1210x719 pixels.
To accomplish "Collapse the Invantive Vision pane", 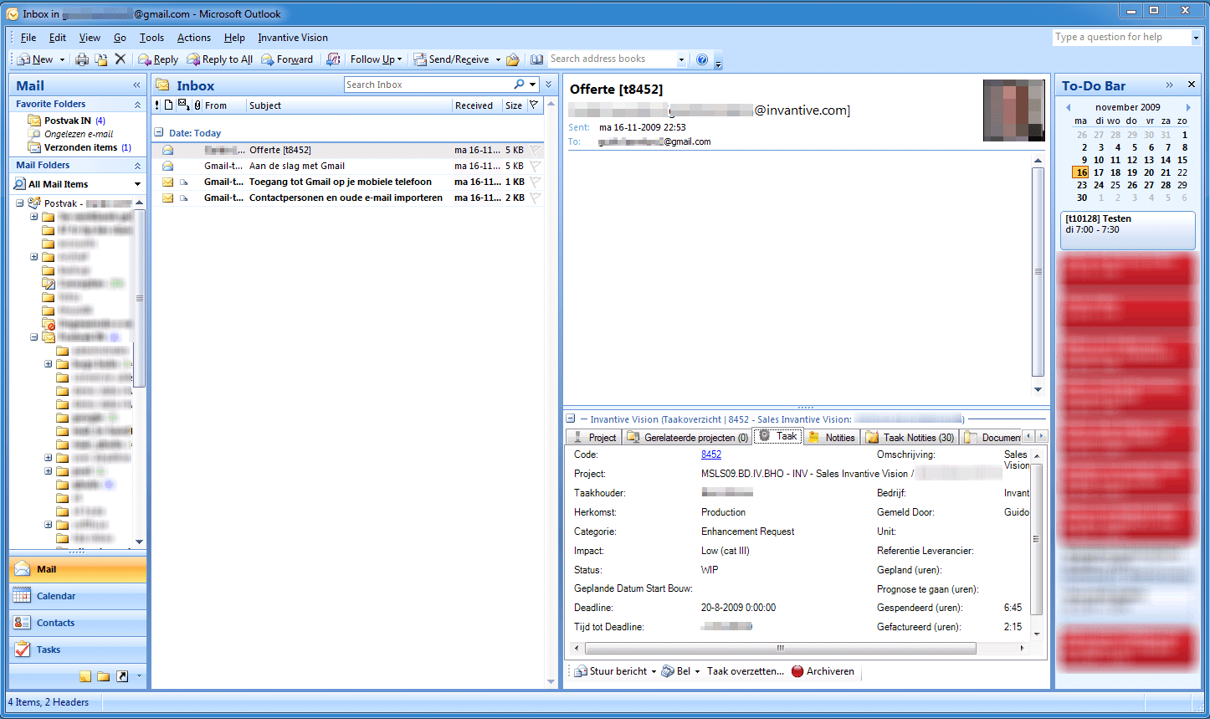I will coord(570,419).
